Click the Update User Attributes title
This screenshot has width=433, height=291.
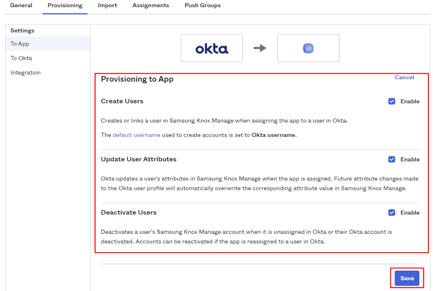(139, 159)
